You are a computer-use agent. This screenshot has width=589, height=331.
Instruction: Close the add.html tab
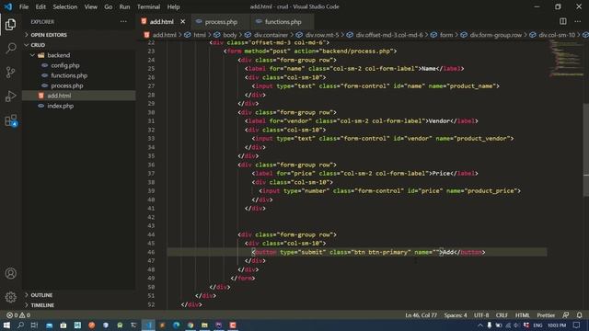(x=182, y=22)
